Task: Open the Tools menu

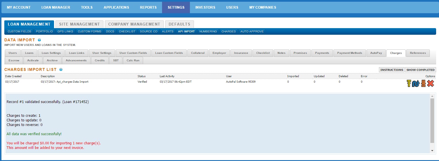Action: click(x=87, y=7)
